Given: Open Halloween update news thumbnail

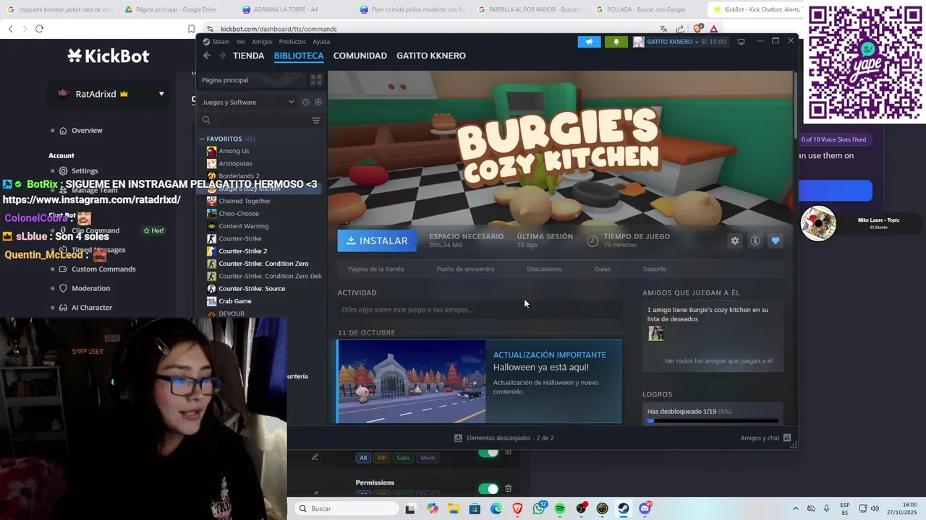Looking at the screenshot, I should [x=412, y=381].
